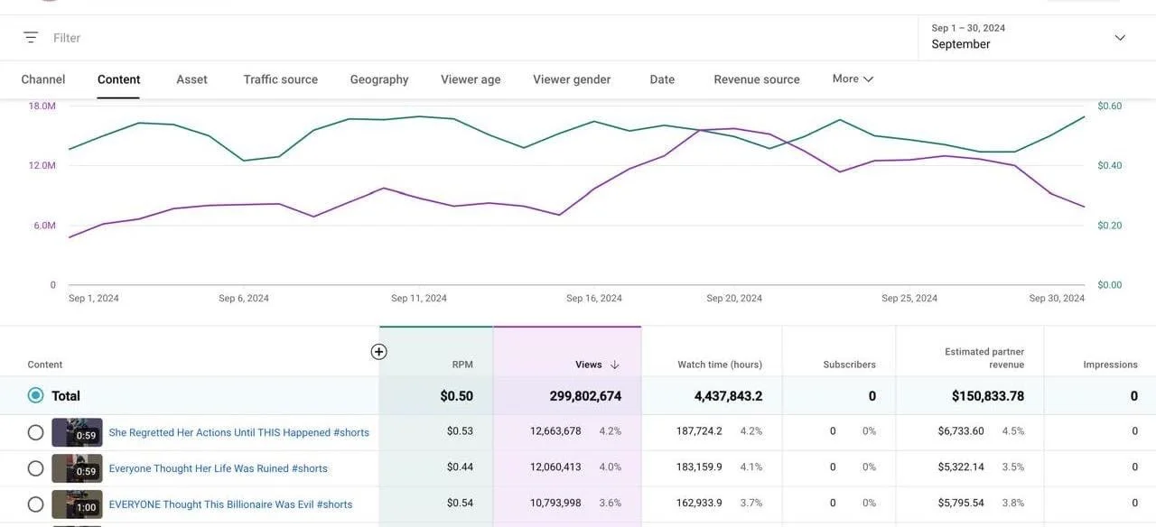Open EVERYONE Thought This Billionaire Was Evil link
The image size is (1156, 527).
pyautogui.click(x=230, y=504)
